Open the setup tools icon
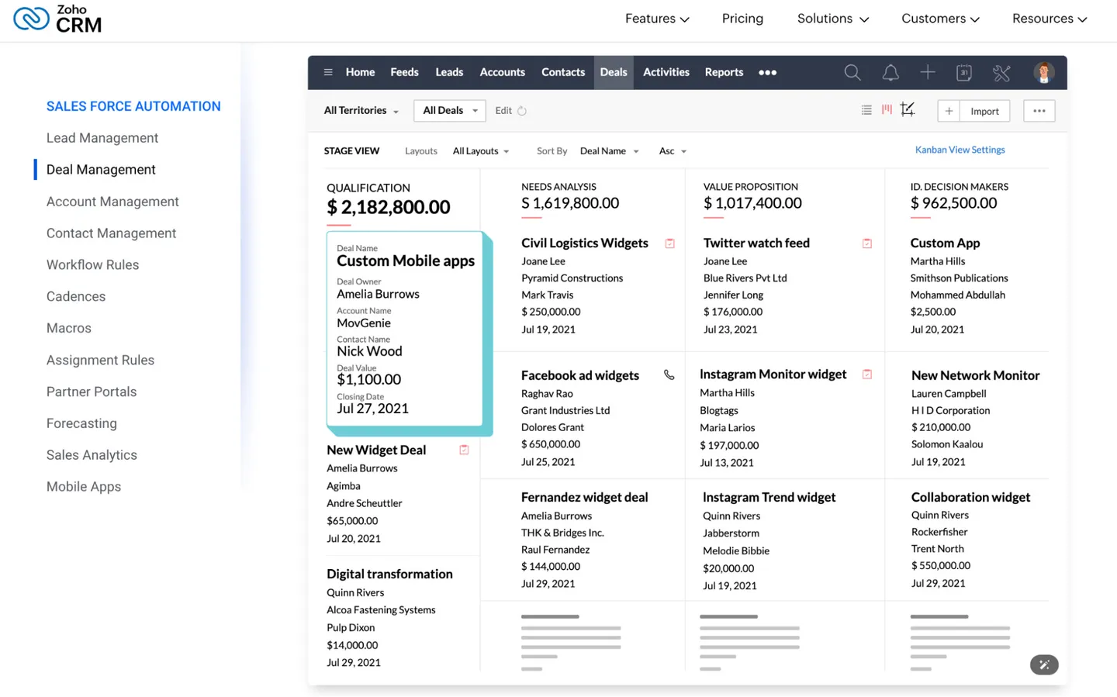Viewport: 1117px width, 697px height. click(1001, 73)
